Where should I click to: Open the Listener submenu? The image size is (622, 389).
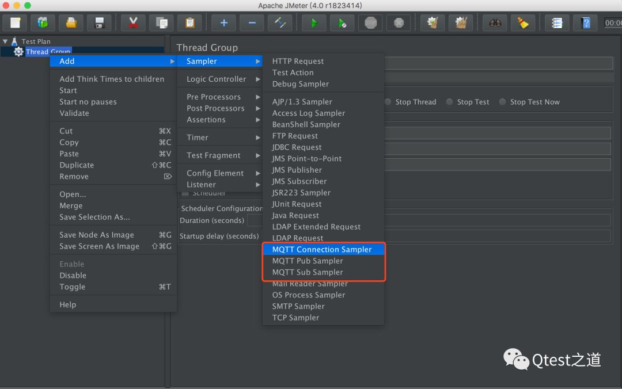click(220, 185)
